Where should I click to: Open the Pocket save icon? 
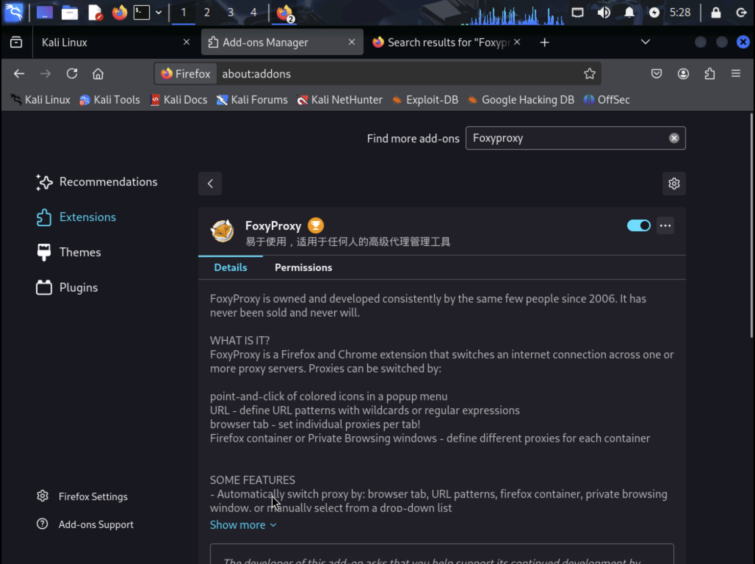tap(657, 74)
